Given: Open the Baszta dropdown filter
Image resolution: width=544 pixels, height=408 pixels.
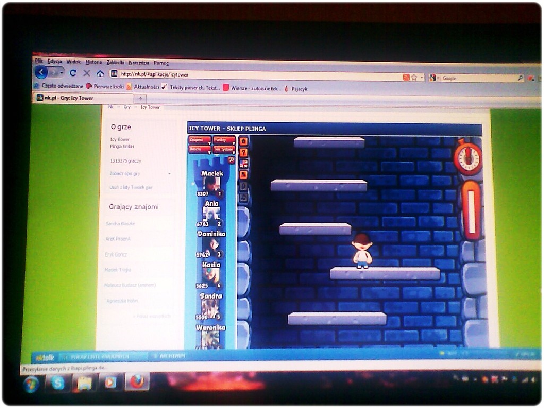Looking at the screenshot, I should pyautogui.click(x=200, y=149).
